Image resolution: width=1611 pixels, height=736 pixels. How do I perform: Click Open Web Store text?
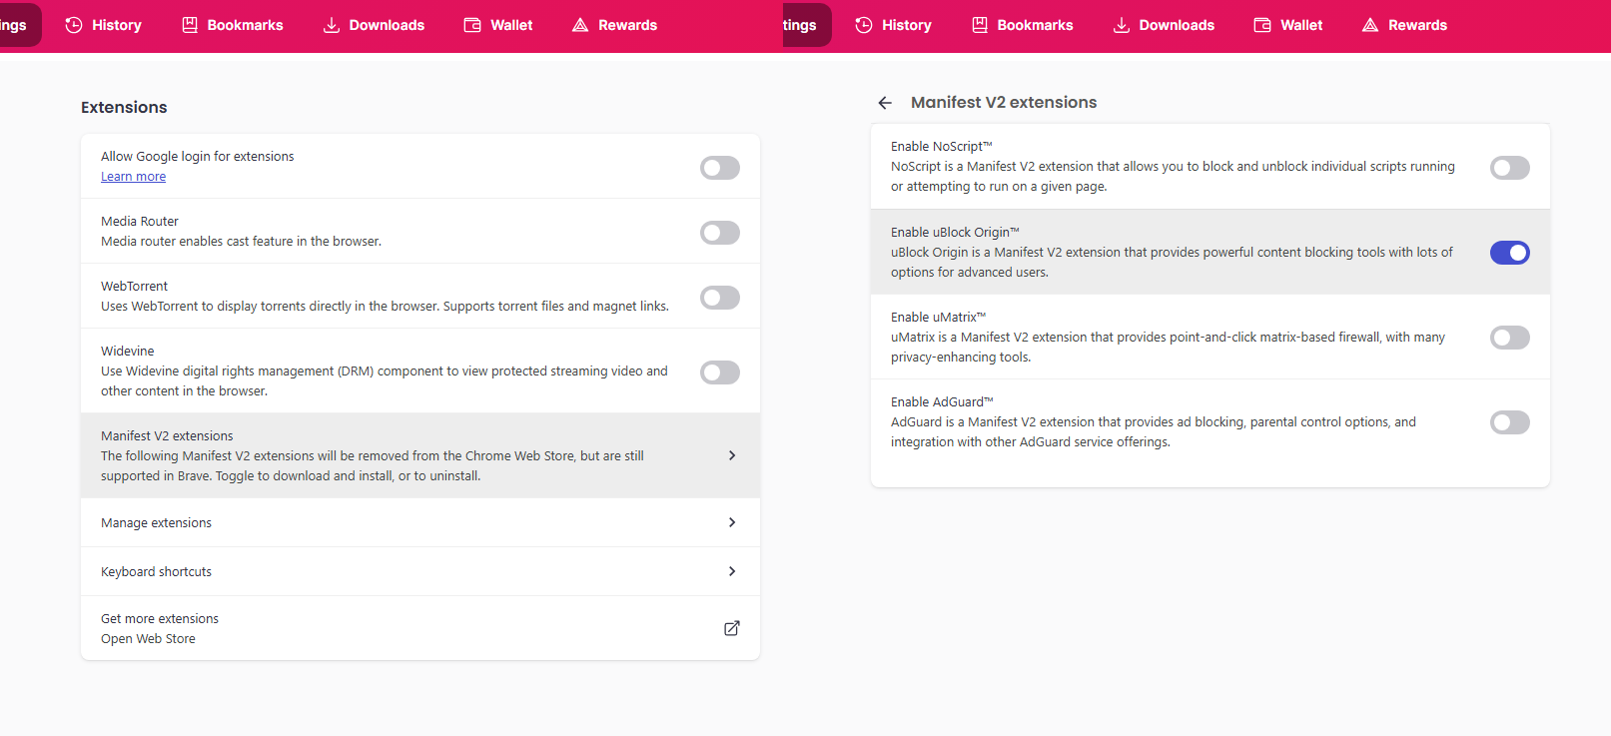[148, 639]
